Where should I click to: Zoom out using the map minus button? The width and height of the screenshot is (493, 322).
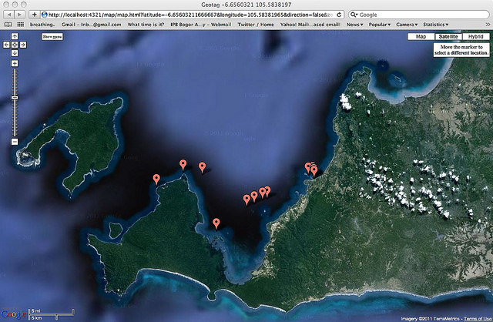click(x=14, y=142)
